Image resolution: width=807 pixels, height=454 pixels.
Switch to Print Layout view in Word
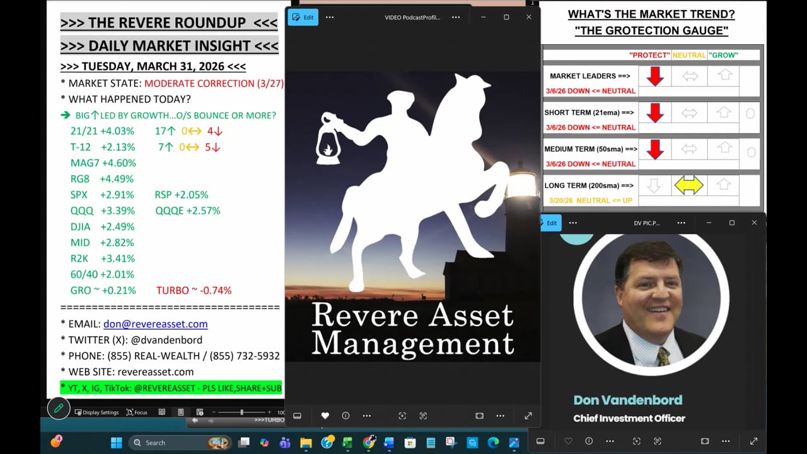pyautogui.click(x=181, y=412)
